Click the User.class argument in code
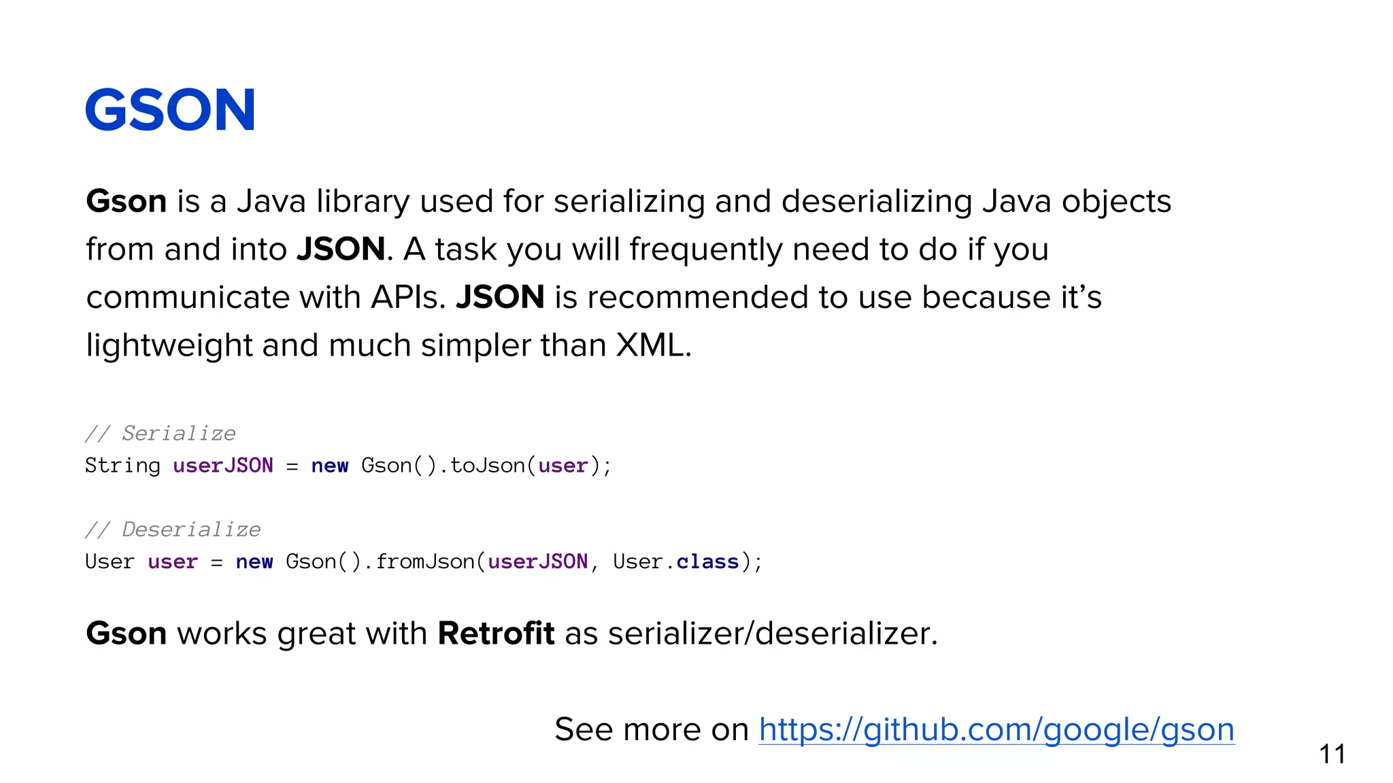This screenshot has height=783, width=1393. [x=675, y=562]
